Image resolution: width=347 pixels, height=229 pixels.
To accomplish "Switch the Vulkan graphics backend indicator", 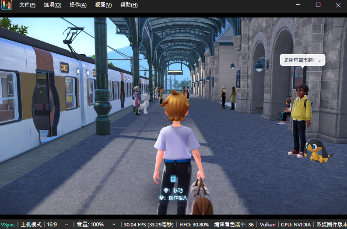I will coord(267,224).
